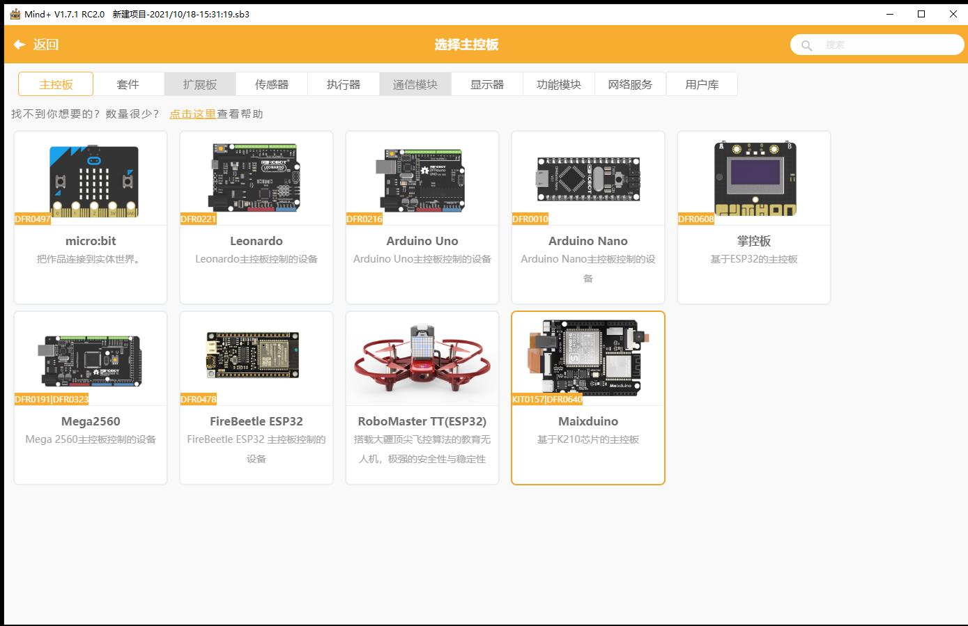Click the search magnifier icon

806,45
